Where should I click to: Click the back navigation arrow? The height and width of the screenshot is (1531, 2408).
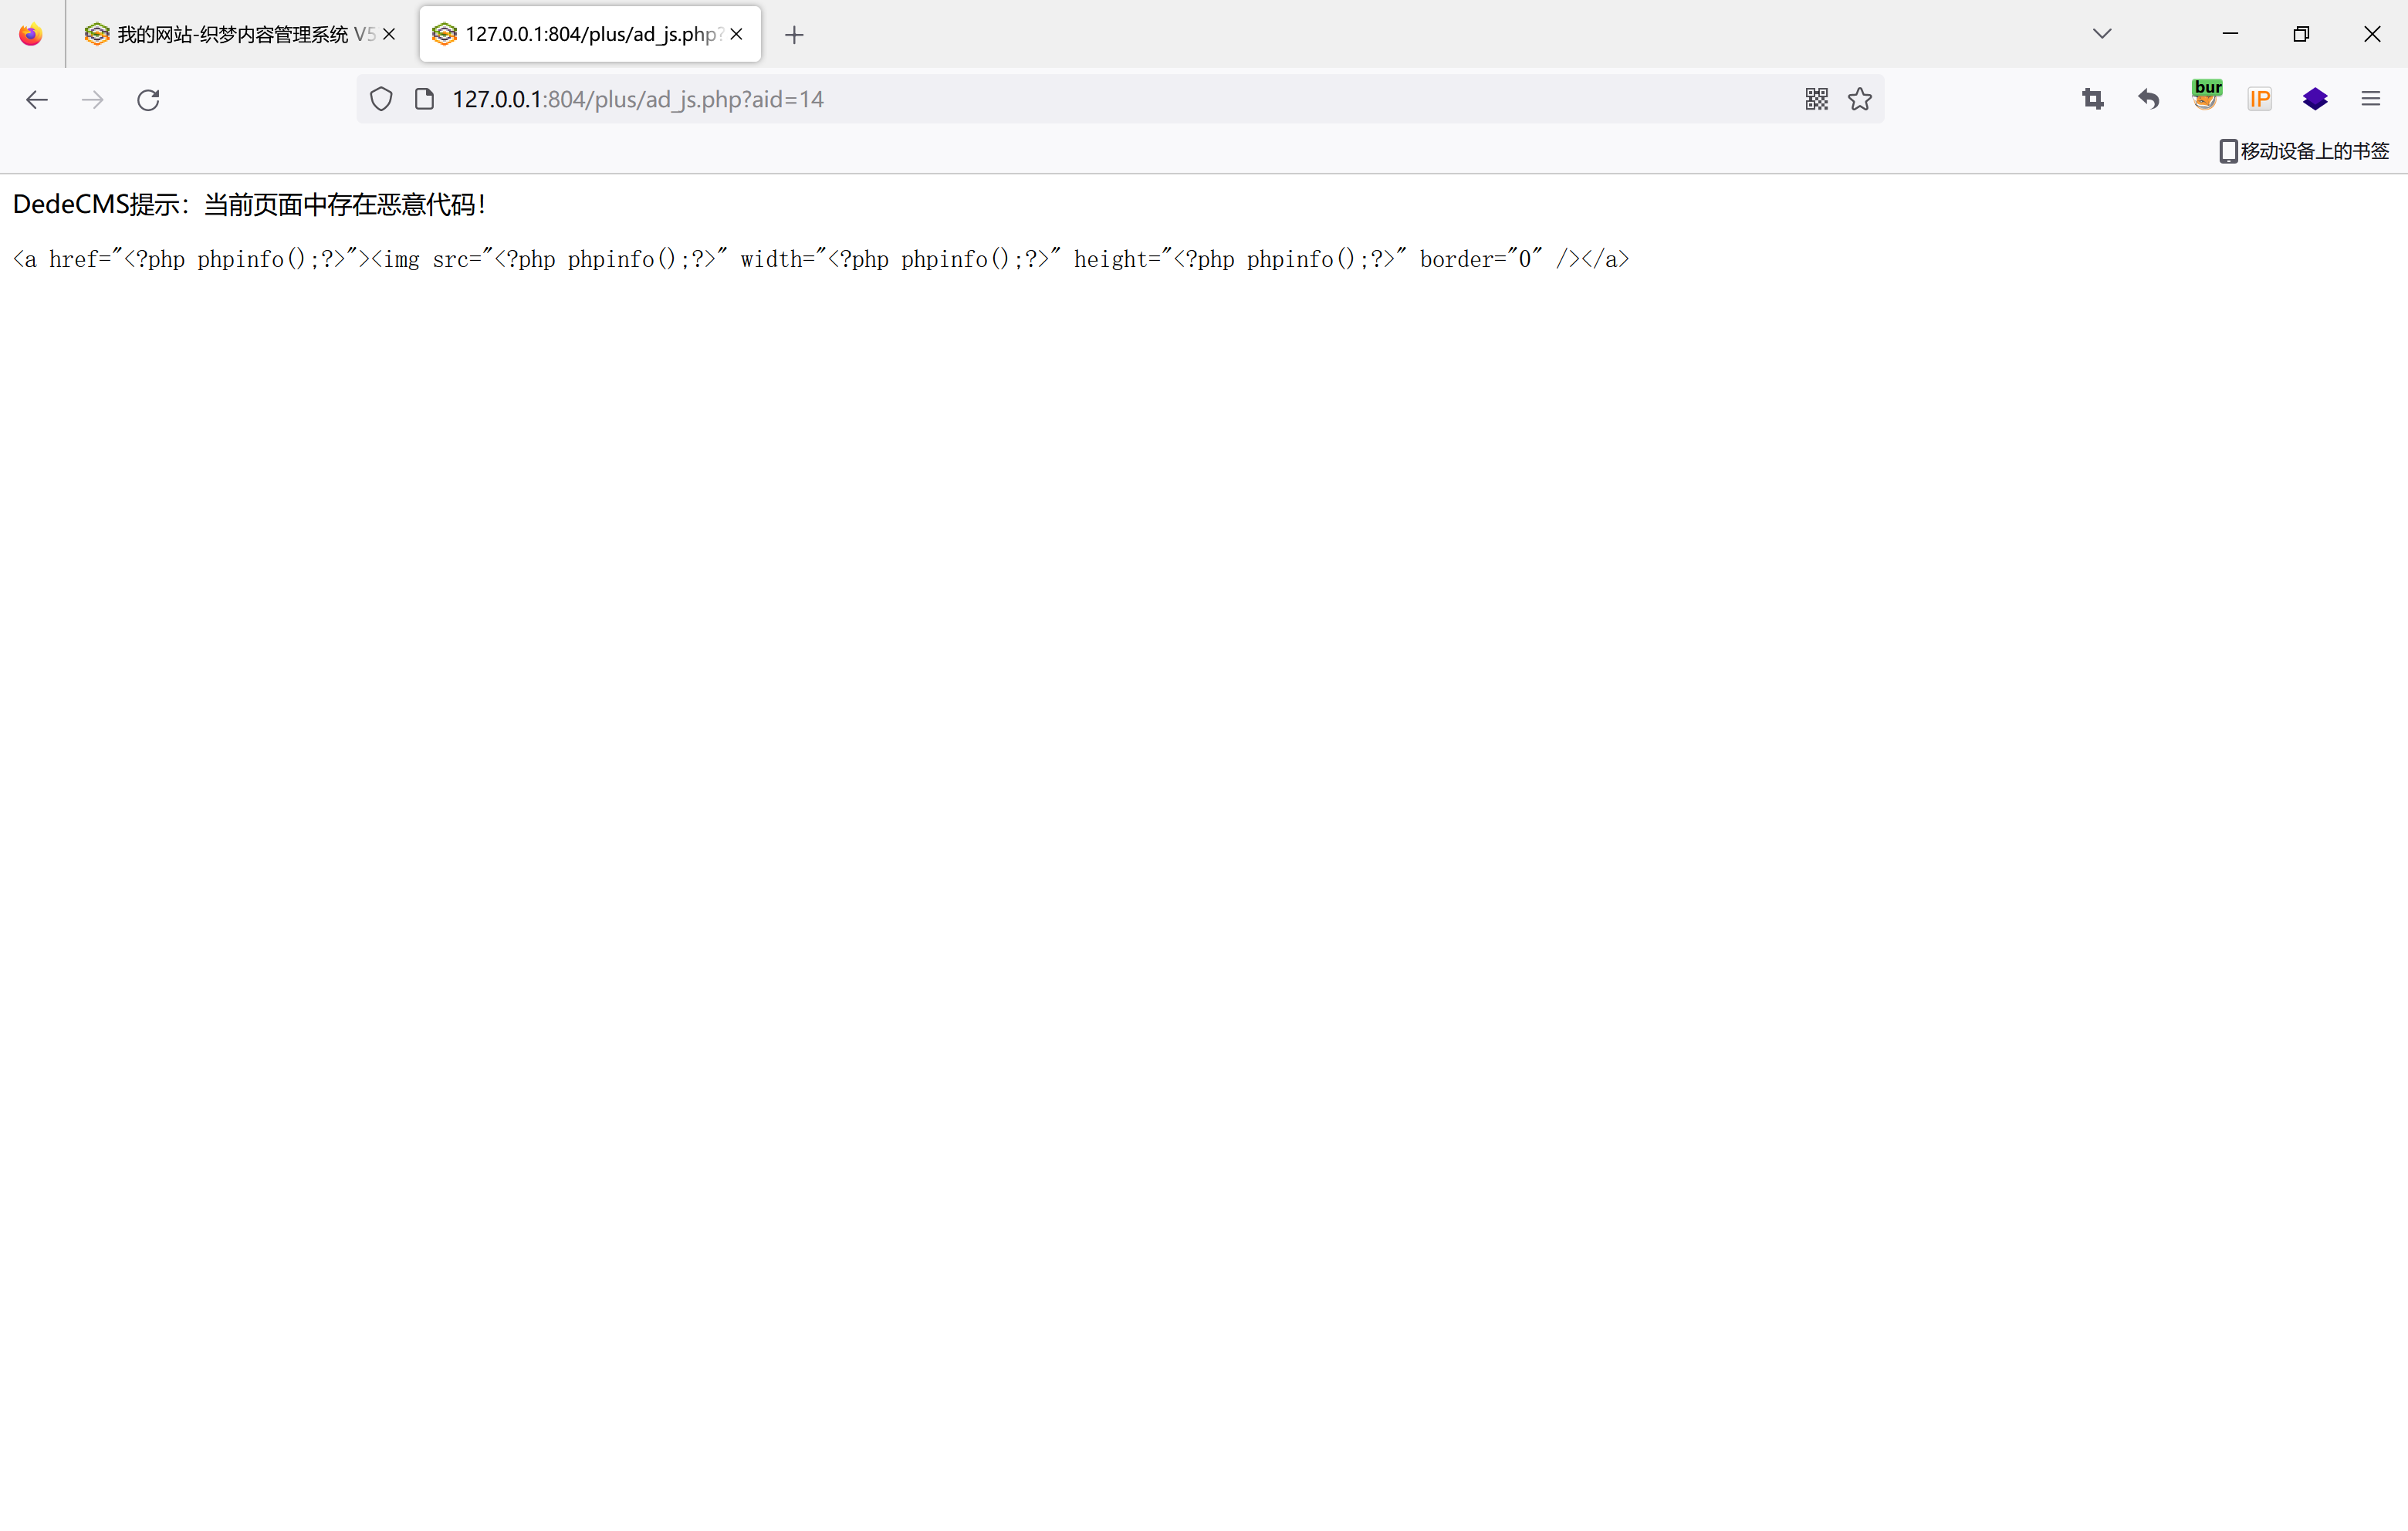pos(37,99)
